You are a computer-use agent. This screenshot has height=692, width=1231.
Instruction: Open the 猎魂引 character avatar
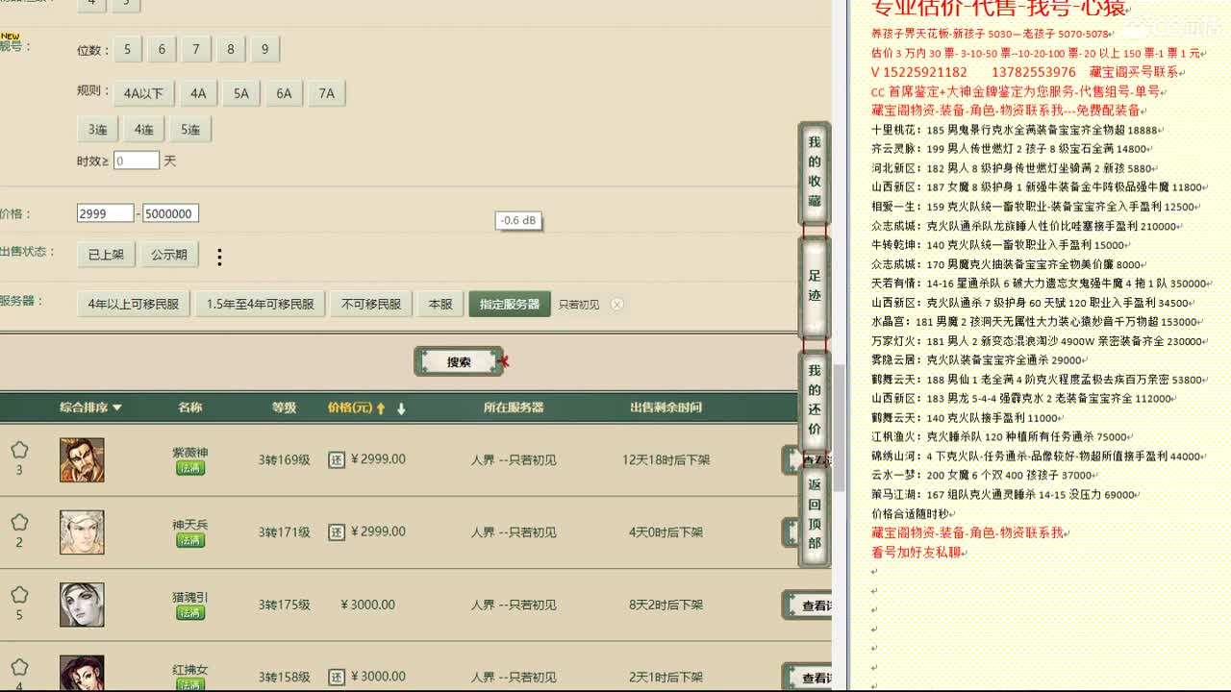pyautogui.click(x=82, y=605)
